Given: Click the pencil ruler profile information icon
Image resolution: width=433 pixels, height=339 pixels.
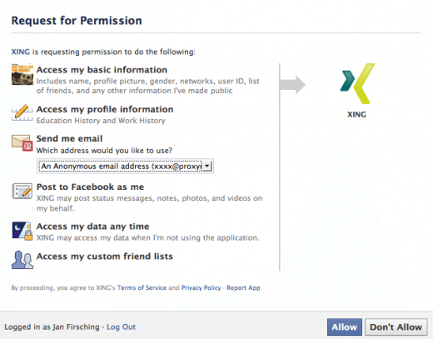Looking at the screenshot, I should (x=22, y=112).
